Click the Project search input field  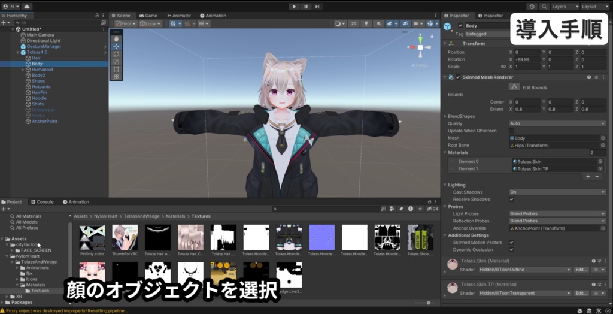(326, 209)
